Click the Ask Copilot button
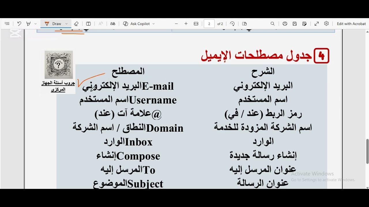This screenshot has width=369, height=207. (x=137, y=24)
